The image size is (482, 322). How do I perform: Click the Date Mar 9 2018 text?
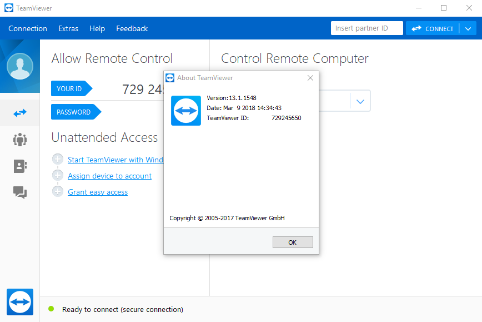coord(244,108)
